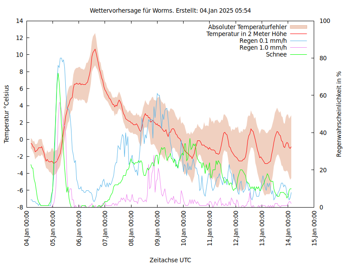
Task: Click the red line sample in legend
Action: pyautogui.click(x=298, y=34)
